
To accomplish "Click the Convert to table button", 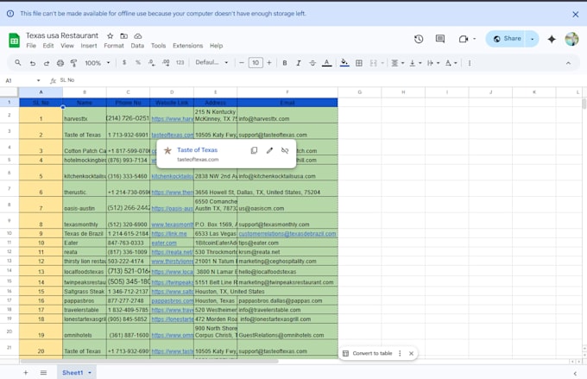I will 368,353.
